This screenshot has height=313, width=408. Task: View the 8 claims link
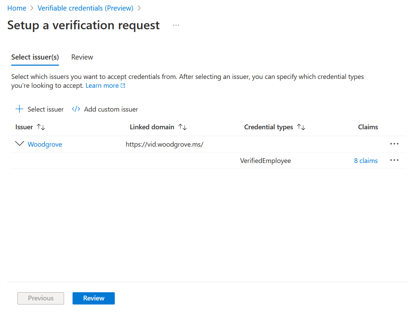(366, 161)
